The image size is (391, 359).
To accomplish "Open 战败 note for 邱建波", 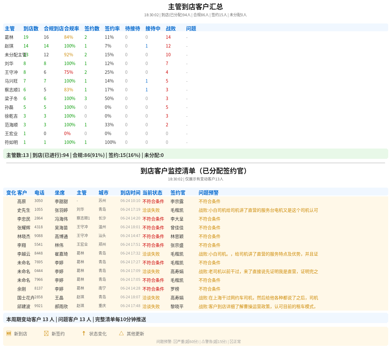I will (257, 306).
